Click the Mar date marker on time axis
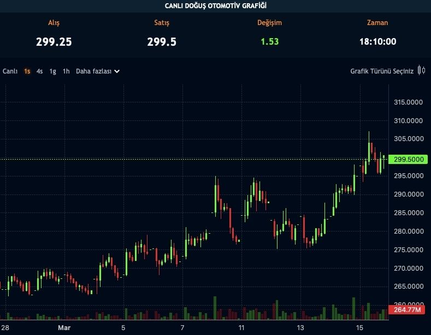Viewport: 431px width, 335px height. tap(64, 328)
